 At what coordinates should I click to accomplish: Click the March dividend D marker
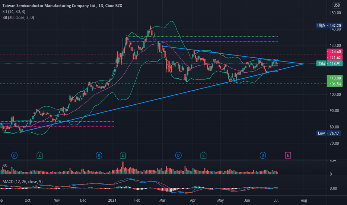pos(178,155)
